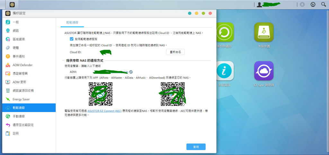329x155 pixels.
Task: Open the ASUSTOR EZ Connect (AEC) link
Action: (x=104, y=111)
